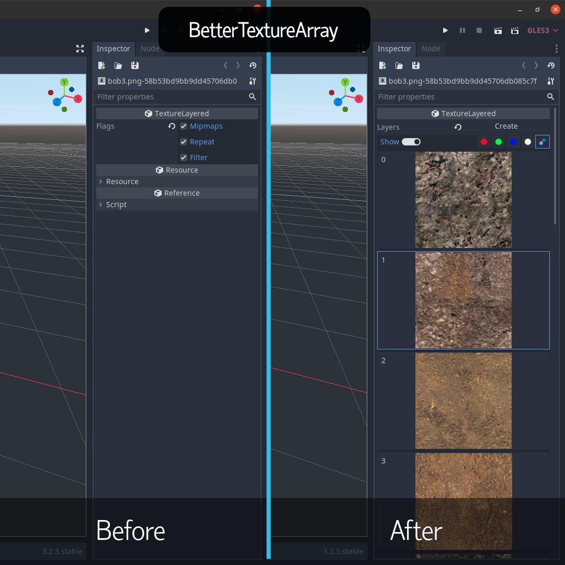Click the play custom scene clapperboard icon
The width and height of the screenshot is (565, 565).
click(x=515, y=31)
